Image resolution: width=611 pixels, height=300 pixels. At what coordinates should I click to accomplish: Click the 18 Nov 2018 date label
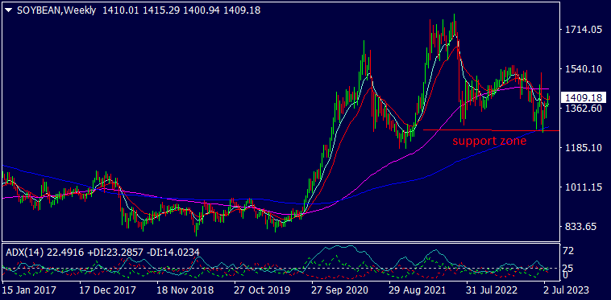[186, 290]
